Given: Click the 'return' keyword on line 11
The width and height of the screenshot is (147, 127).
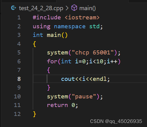Looking at the screenshot, I should pyautogui.click(x=57, y=105).
